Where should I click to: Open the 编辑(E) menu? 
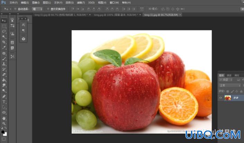point(25,3)
